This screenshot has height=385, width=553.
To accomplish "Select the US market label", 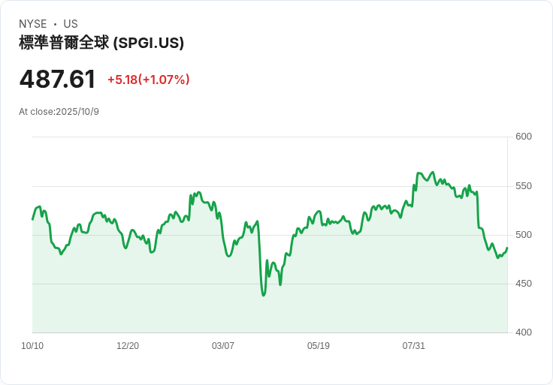I will tap(71, 24).
